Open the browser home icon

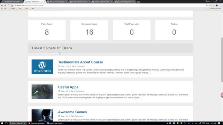point(12,6)
